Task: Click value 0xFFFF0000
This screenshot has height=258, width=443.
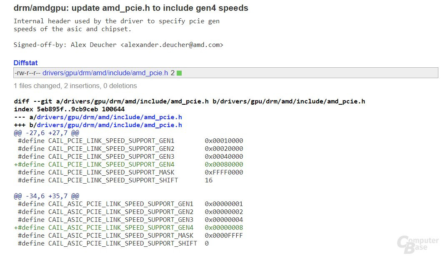Action: point(224,172)
